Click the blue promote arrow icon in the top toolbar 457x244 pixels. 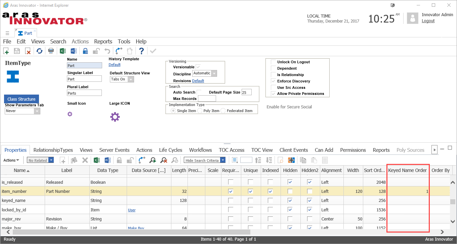(x=119, y=51)
